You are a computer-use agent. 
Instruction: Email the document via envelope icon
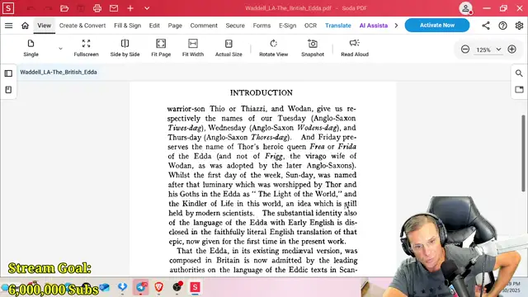pyautogui.click(x=114, y=8)
